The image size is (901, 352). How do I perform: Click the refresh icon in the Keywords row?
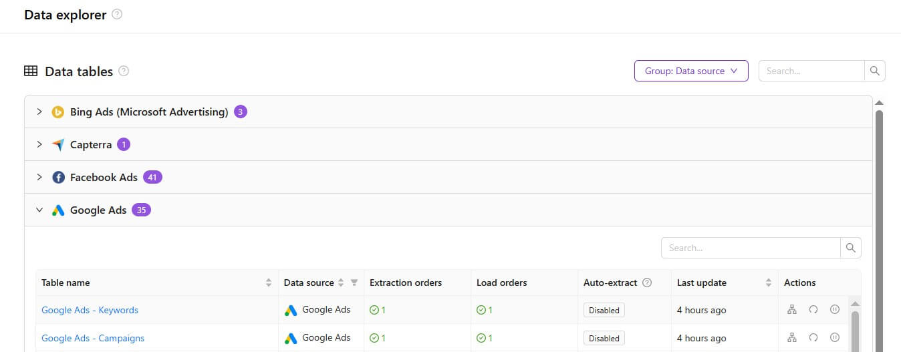pyautogui.click(x=813, y=310)
